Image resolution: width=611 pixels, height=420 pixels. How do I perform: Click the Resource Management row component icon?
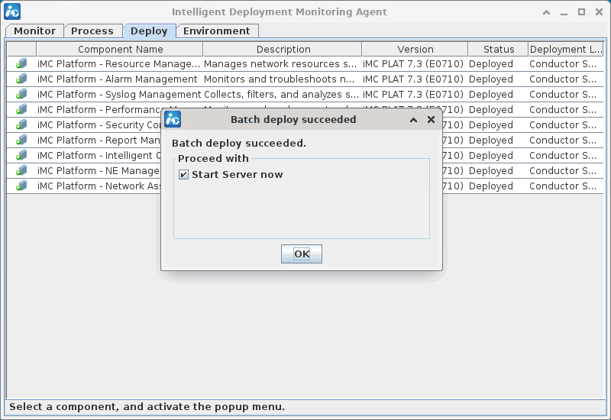21,64
